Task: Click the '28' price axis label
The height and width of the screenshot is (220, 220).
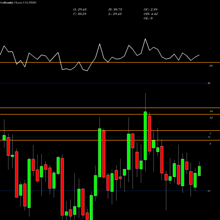Action: pos(209,191)
